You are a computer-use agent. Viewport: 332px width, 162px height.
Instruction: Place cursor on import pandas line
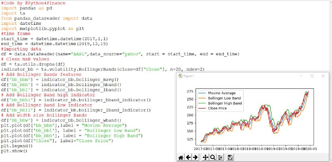click(27, 8)
